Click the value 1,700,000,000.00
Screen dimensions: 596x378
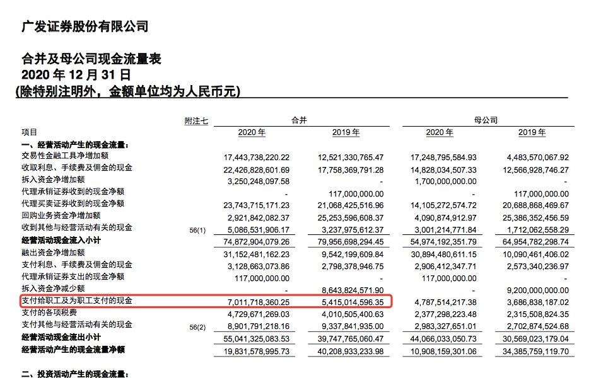coord(446,182)
